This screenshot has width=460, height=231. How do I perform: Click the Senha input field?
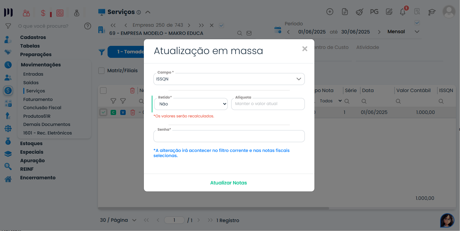229,136
